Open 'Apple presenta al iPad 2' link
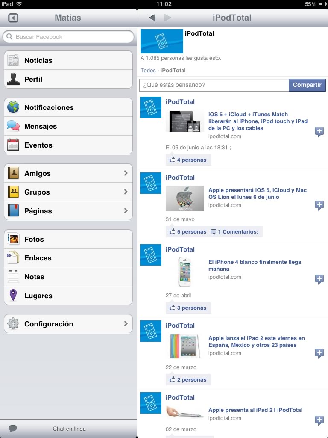328x438 pixels. coord(255,410)
